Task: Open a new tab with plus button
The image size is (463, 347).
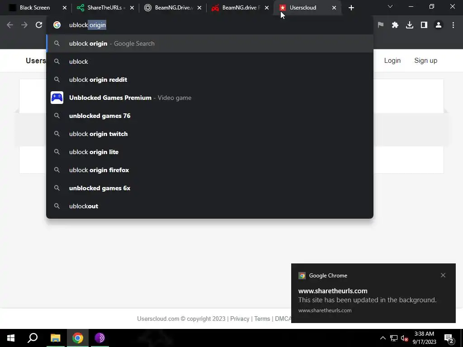Action: click(351, 8)
